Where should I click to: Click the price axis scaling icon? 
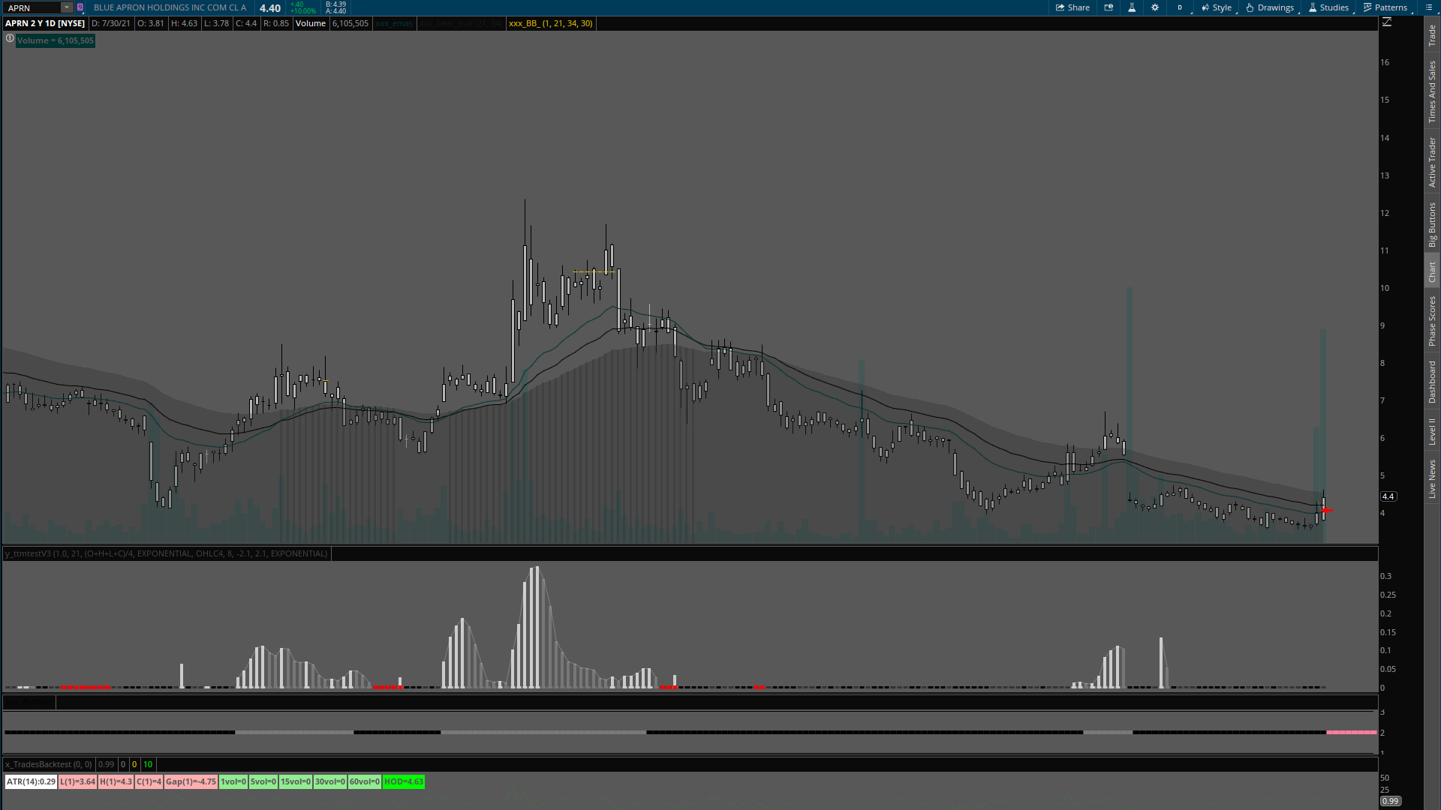pos(1387,22)
